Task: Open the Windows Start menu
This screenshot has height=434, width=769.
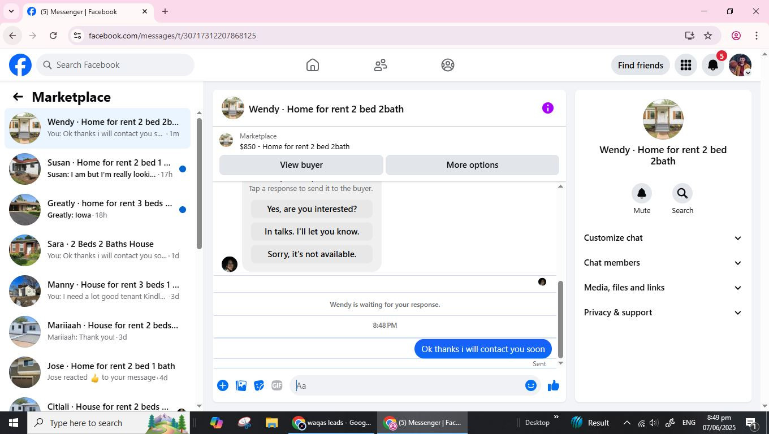Action: [13, 423]
